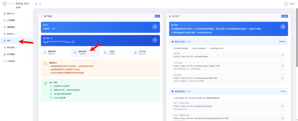The width and height of the screenshot is (298, 121).
Task: Click the info icon beside 商户密钥
Action: click(x=52, y=38)
